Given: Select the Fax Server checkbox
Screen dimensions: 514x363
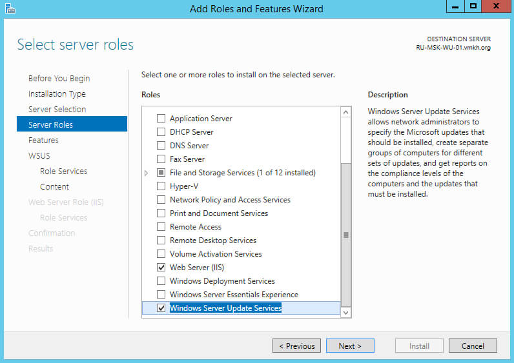Looking at the screenshot, I should 161,159.
